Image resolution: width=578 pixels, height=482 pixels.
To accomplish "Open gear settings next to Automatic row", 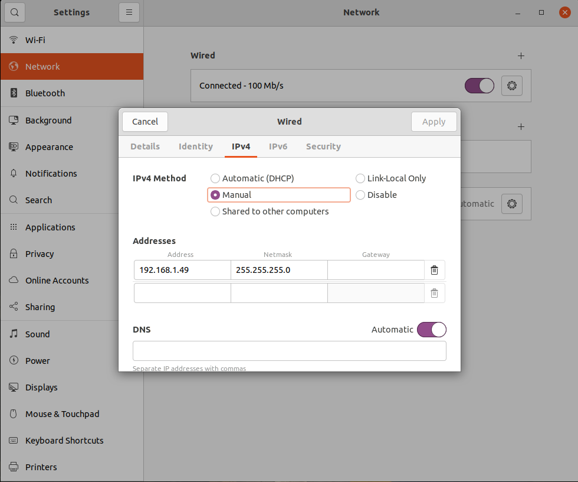I will (x=512, y=204).
